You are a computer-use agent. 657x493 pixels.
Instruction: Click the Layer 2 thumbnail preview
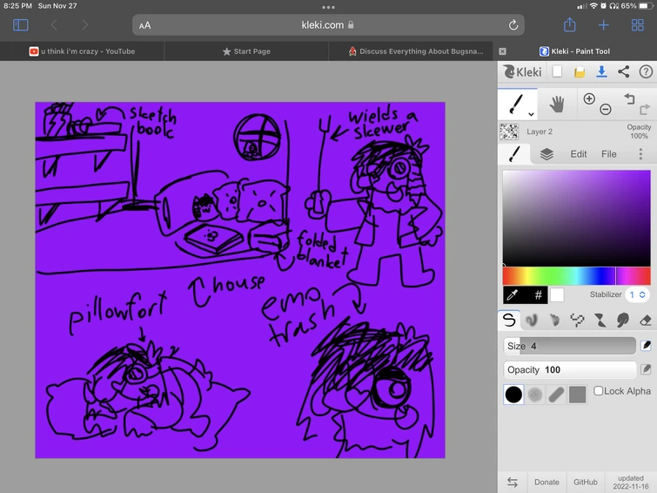pyautogui.click(x=509, y=132)
